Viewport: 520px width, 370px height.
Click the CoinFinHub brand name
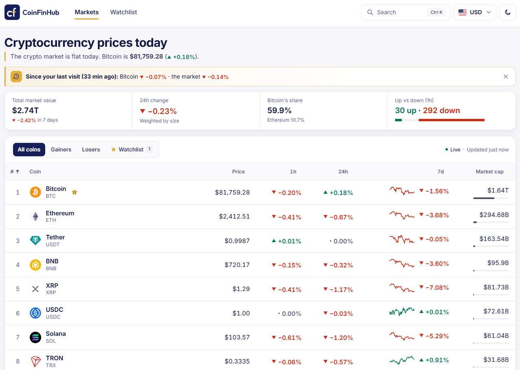(x=41, y=12)
